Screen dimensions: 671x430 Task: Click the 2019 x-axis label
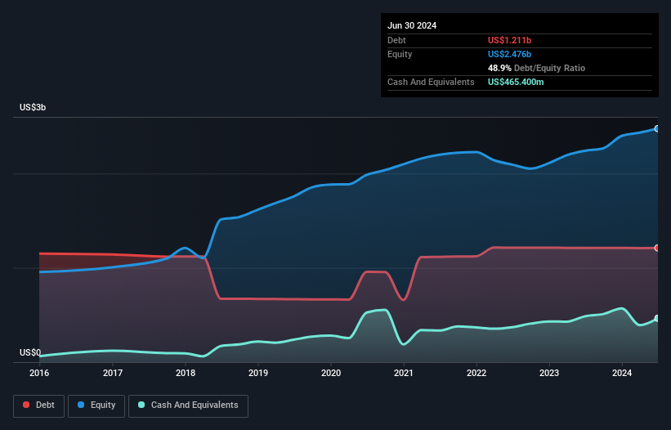tap(258, 373)
